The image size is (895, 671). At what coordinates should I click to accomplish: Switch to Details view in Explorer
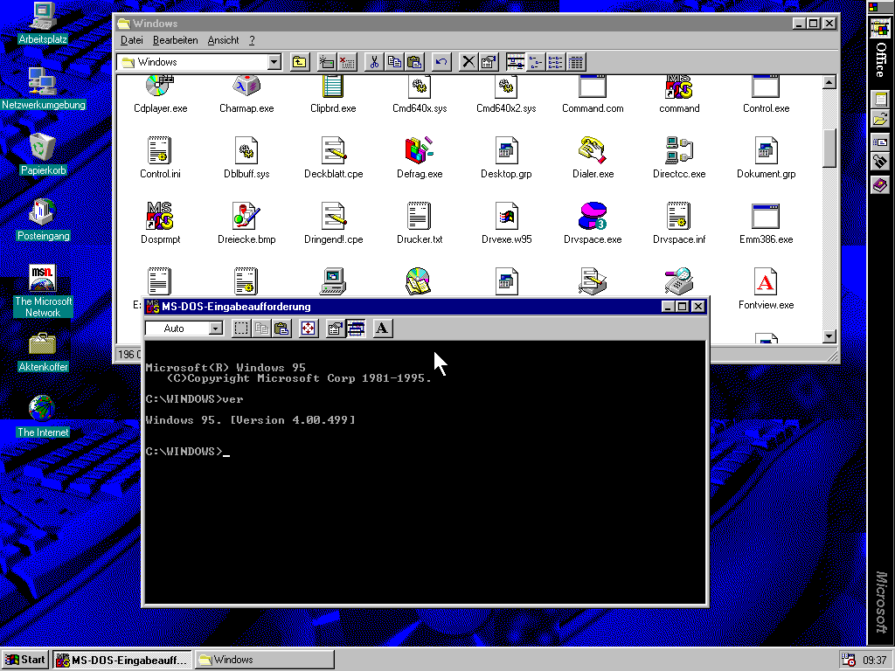(576, 62)
